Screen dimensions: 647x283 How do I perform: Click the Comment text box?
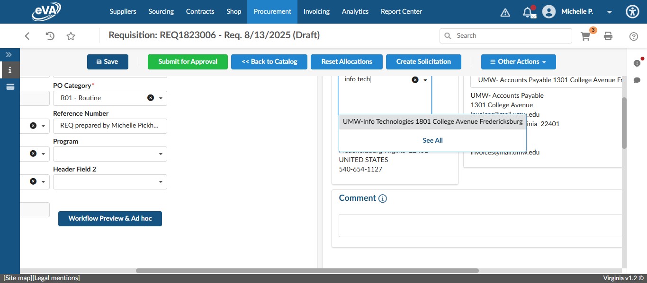pos(480,225)
